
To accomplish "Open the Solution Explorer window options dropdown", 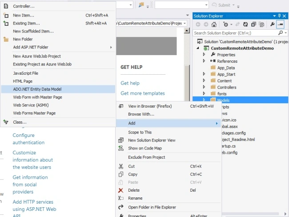I will [x=274, y=16].
